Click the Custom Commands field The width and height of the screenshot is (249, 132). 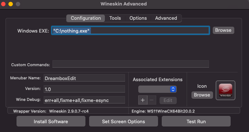(131, 64)
